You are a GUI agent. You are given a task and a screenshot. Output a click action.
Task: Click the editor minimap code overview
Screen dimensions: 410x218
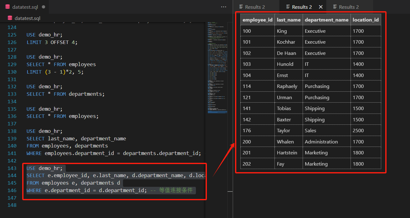217,67
